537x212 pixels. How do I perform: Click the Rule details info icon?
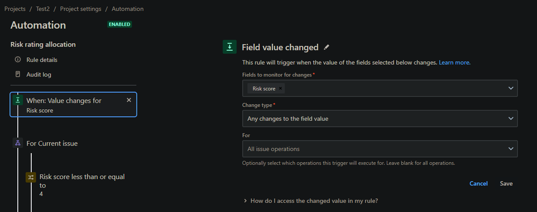pyautogui.click(x=18, y=59)
